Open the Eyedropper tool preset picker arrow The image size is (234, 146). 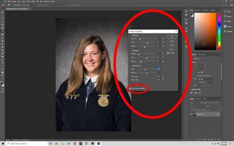point(11,5)
